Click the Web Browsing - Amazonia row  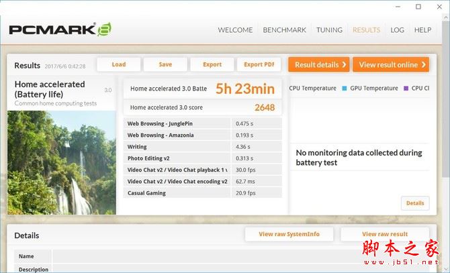click(203, 135)
